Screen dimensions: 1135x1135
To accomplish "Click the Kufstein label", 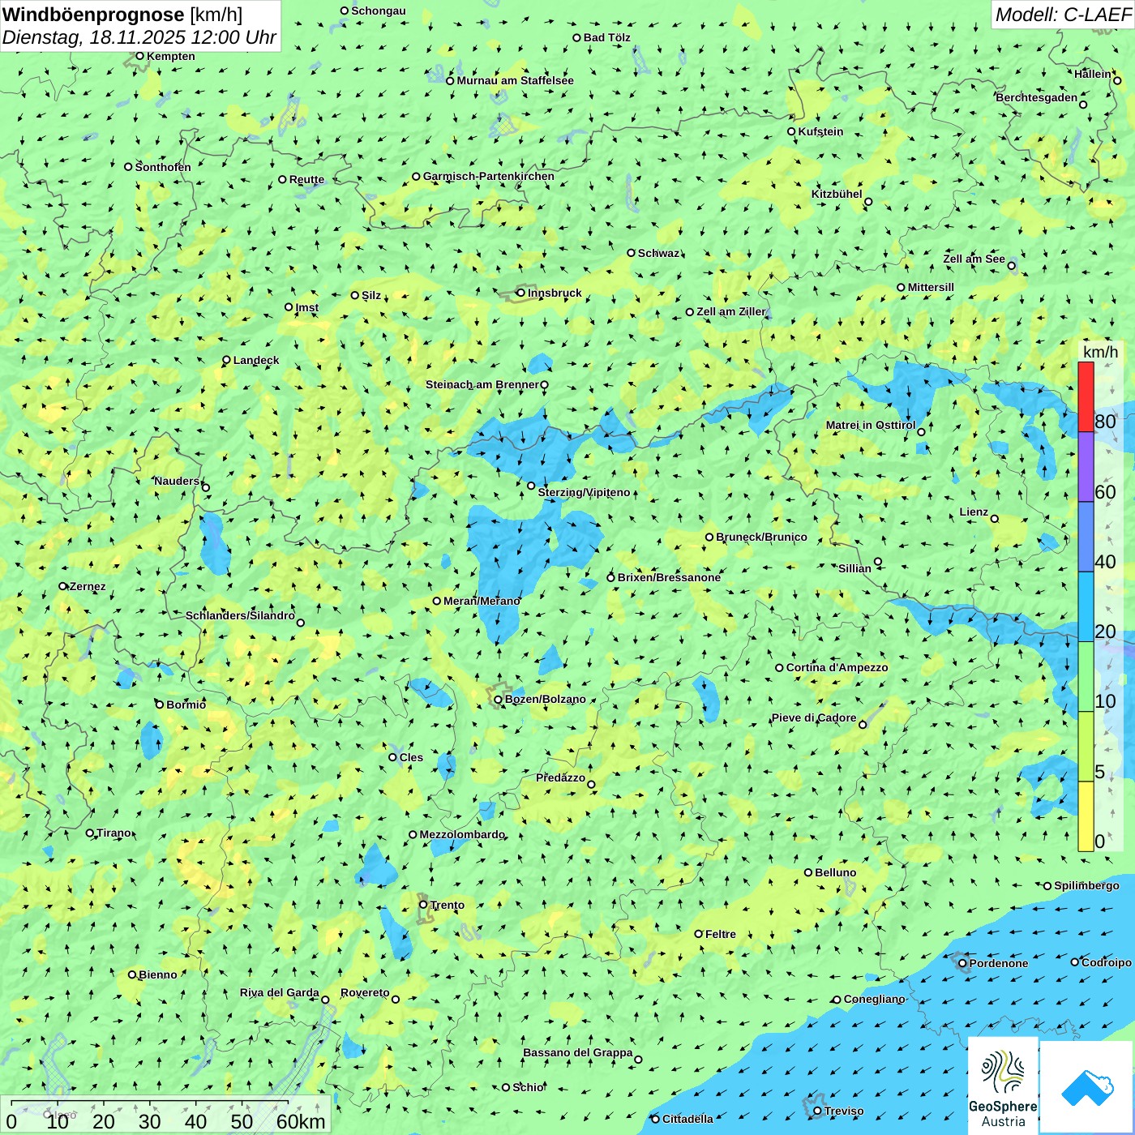I will click(x=820, y=131).
